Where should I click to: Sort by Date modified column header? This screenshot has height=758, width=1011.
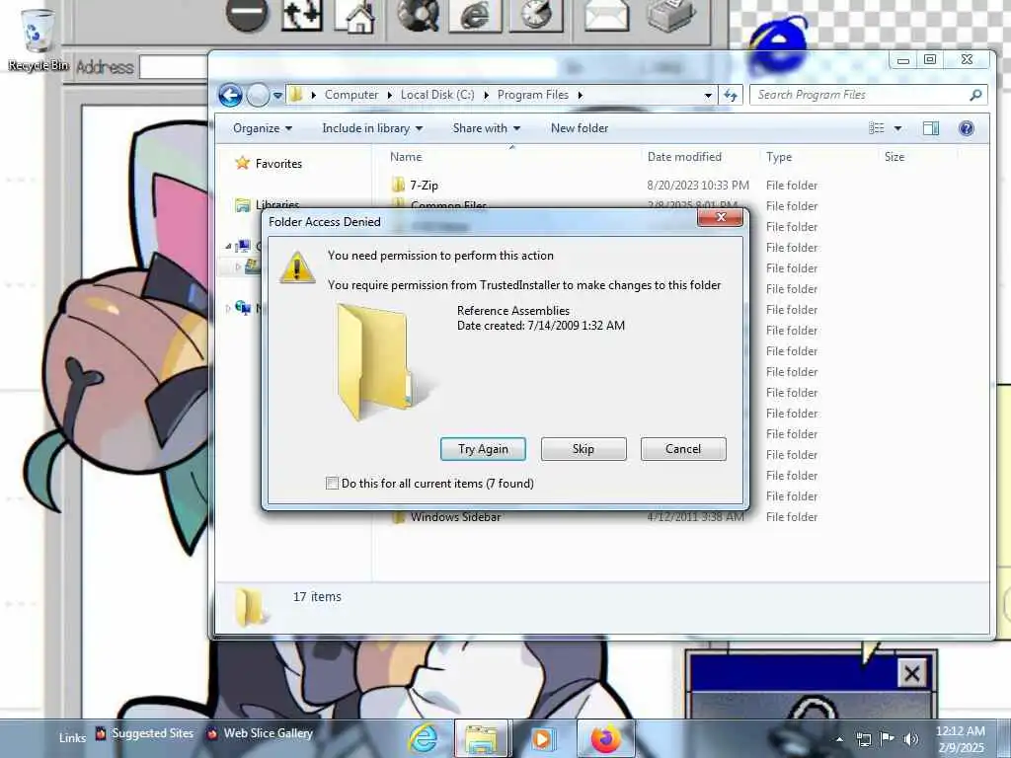click(x=685, y=157)
